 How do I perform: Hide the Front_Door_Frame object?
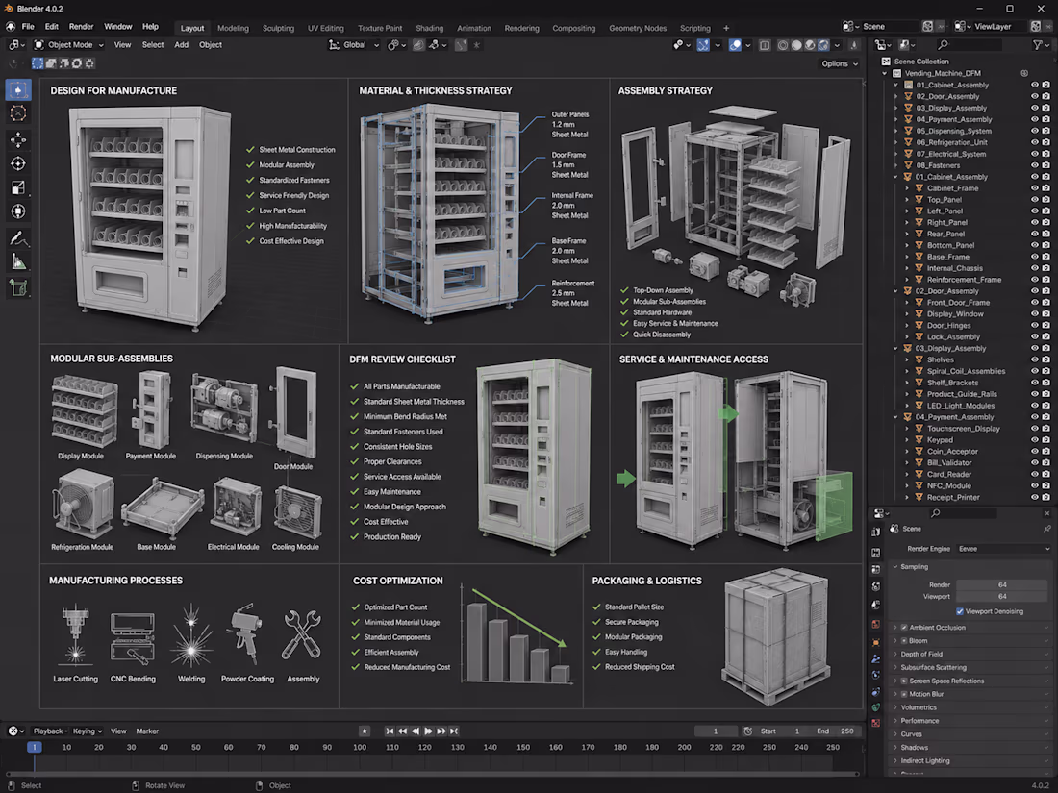pos(1034,303)
